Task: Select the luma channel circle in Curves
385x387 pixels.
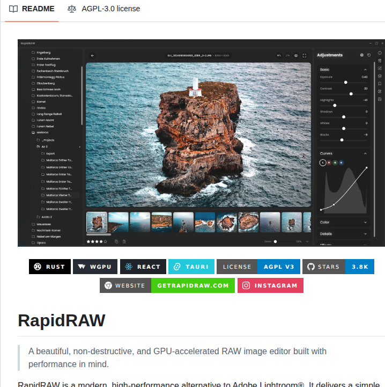Action: (323, 162)
